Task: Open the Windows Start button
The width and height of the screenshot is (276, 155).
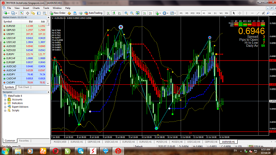Action: [x=5, y=151]
